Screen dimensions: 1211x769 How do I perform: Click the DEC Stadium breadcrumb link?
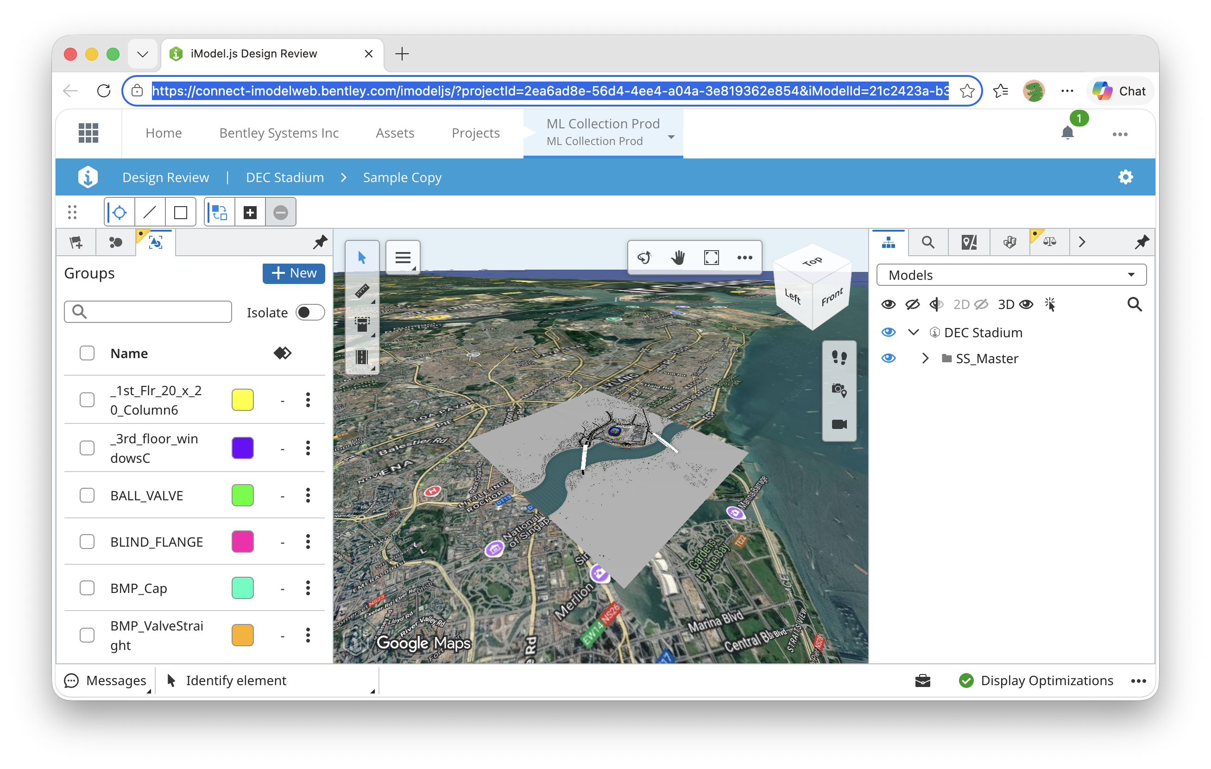[284, 177]
